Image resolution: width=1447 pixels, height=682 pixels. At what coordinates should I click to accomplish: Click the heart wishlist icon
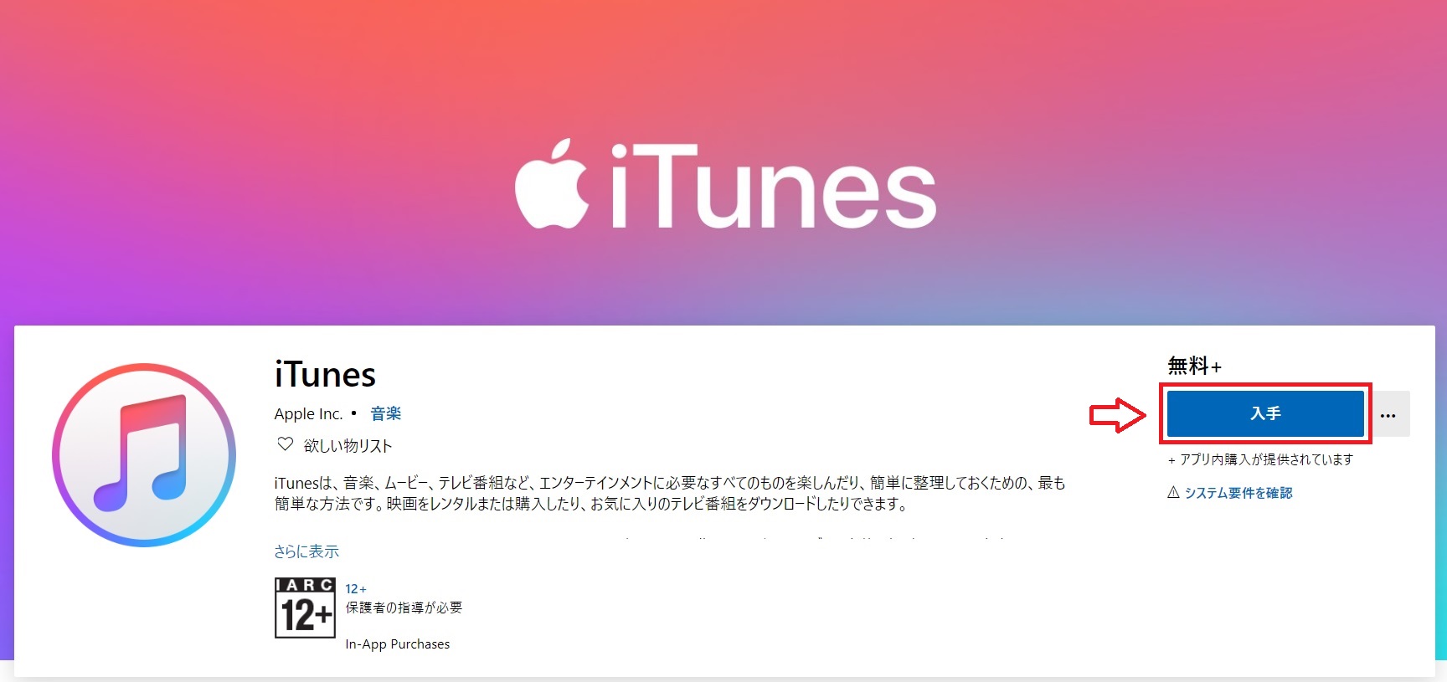point(286,444)
